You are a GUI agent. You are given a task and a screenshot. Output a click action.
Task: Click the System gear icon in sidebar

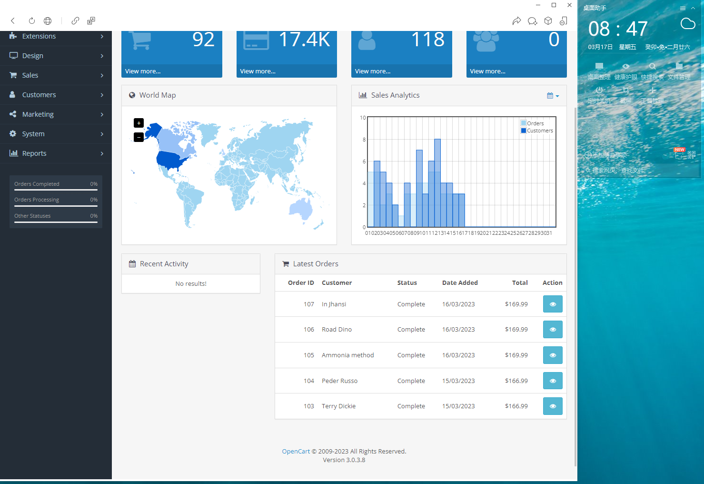click(x=13, y=134)
